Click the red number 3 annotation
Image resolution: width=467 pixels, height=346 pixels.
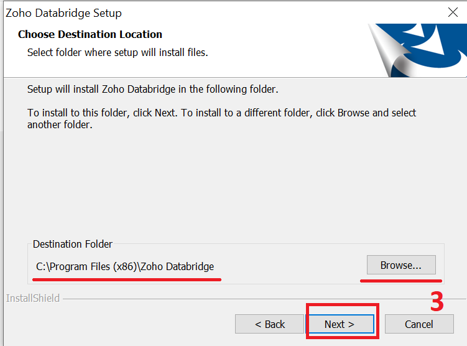437,302
